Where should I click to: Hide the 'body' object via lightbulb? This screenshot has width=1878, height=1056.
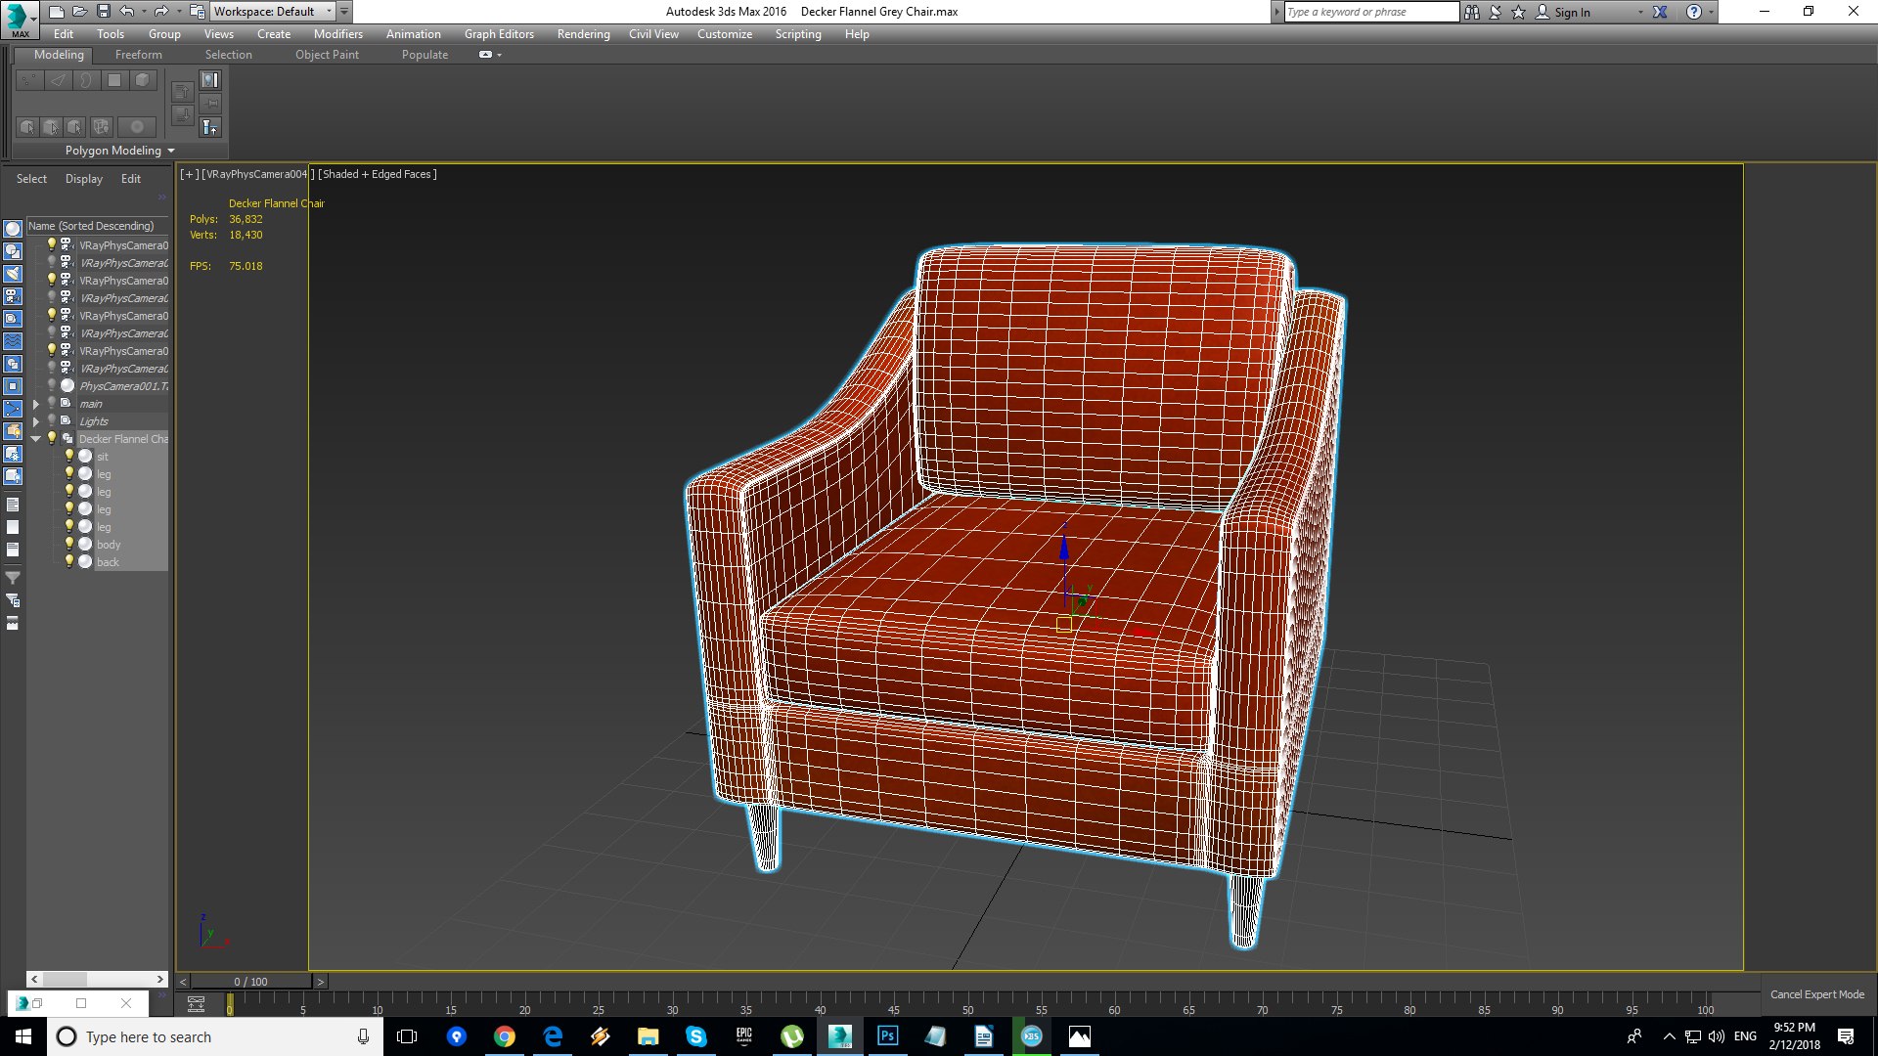point(69,544)
